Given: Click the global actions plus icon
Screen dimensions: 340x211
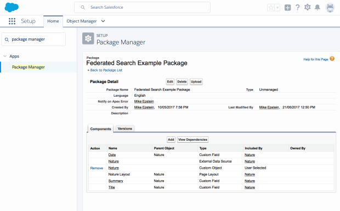Looking at the screenshot, I should pos(287,8).
